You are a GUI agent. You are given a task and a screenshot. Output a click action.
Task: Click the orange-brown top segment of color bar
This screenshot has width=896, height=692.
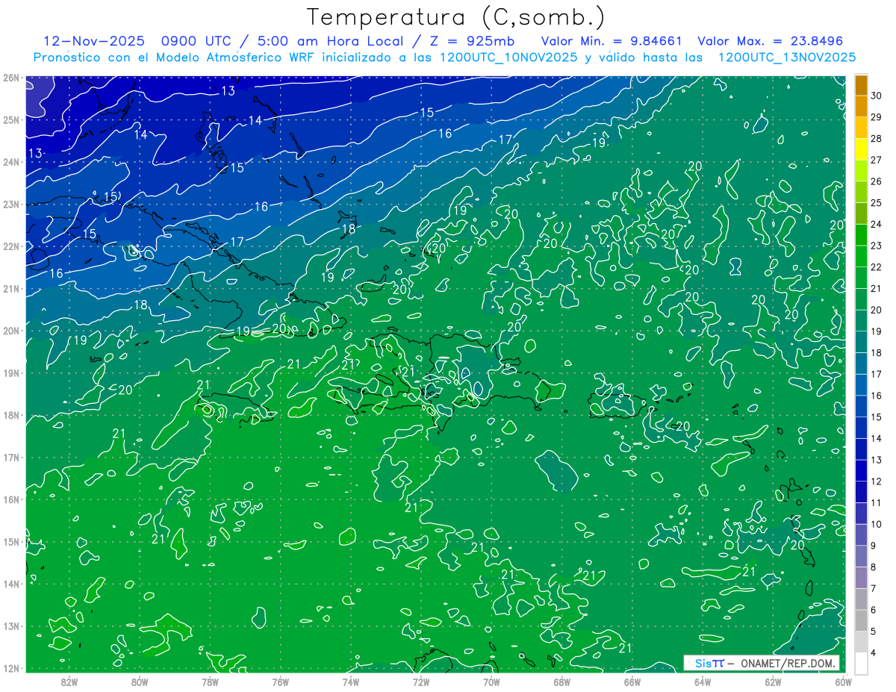861,85
